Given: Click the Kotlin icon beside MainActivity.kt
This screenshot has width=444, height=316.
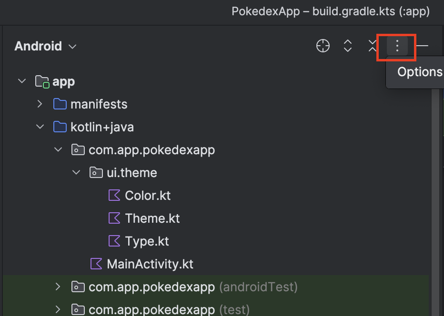Looking at the screenshot, I should pos(96,264).
